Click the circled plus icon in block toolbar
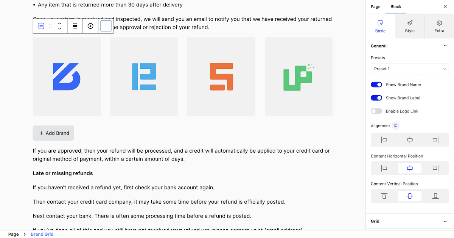 (90, 26)
